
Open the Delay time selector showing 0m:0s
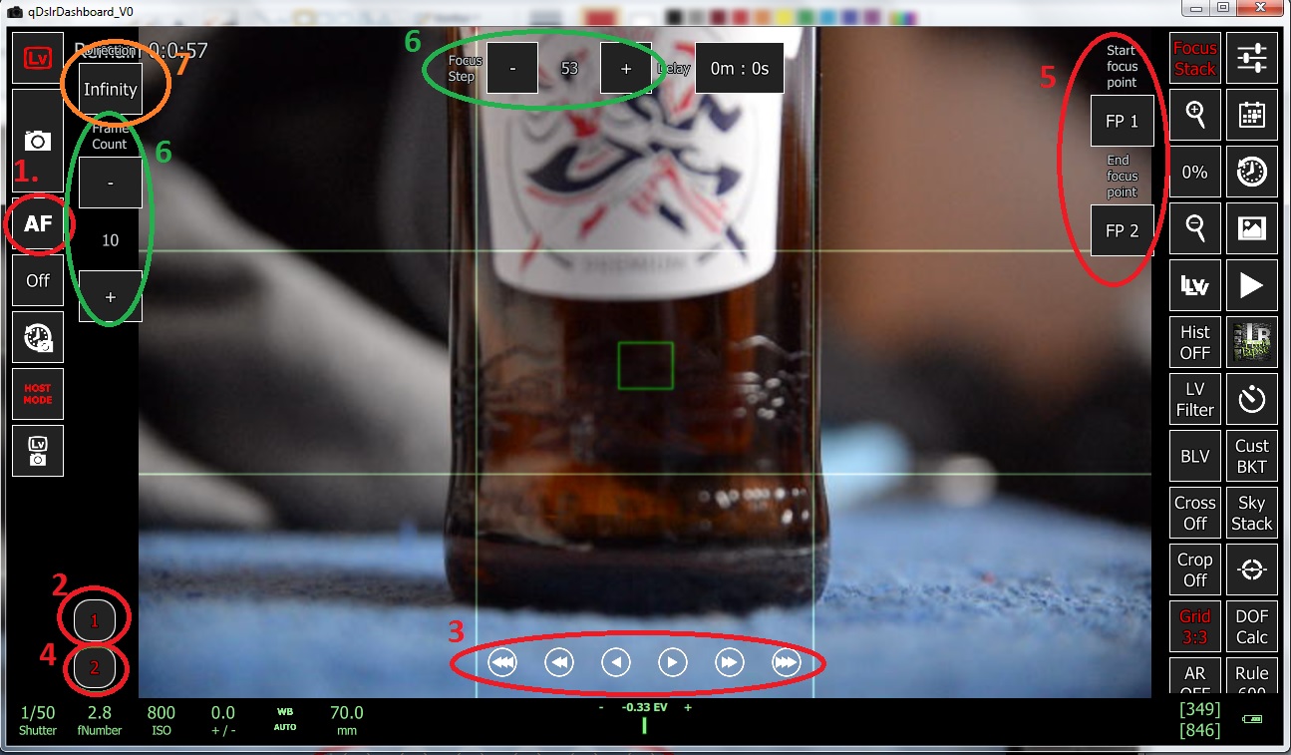pyautogui.click(x=739, y=67)
